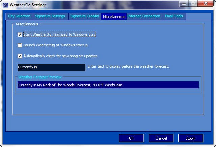The image size is (216, 147).
Task: Switch to the City Selection tab
Action: (x=19, y=16)
